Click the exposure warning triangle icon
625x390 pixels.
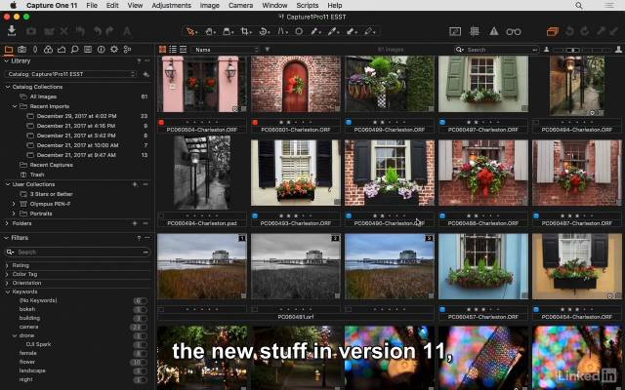[494, 31]
